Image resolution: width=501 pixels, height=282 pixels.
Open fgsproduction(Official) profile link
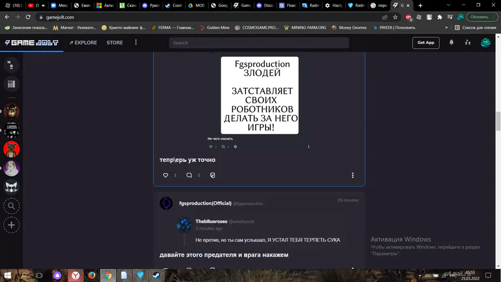pos(205,203)
